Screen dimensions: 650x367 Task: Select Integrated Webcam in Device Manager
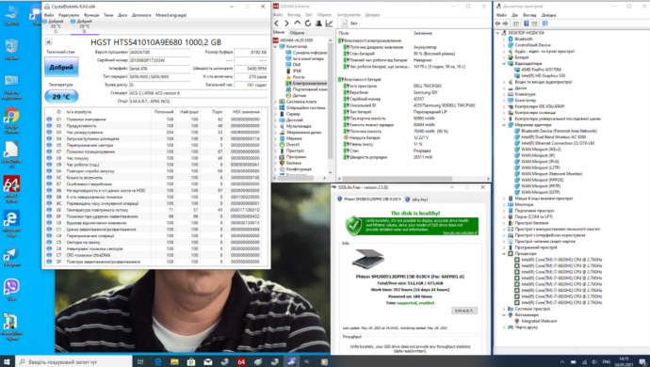(535, 321)
